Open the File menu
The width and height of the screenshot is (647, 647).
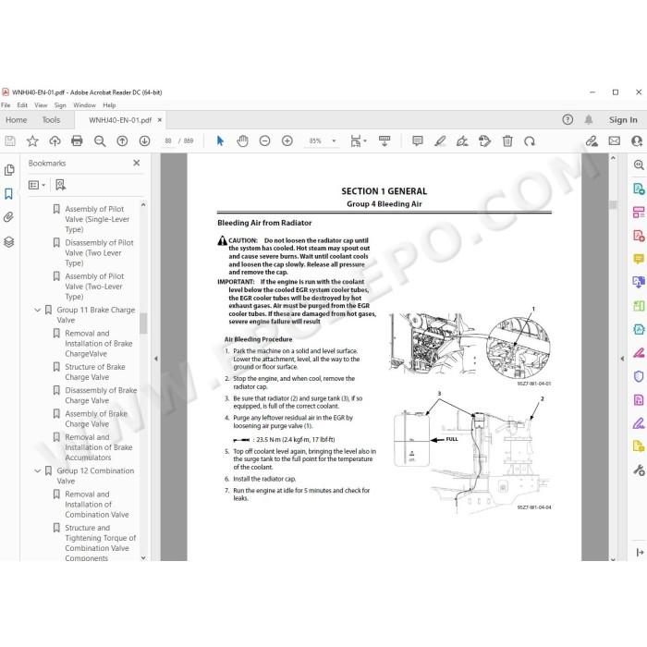pyautogui.click(x=6, y=105)
